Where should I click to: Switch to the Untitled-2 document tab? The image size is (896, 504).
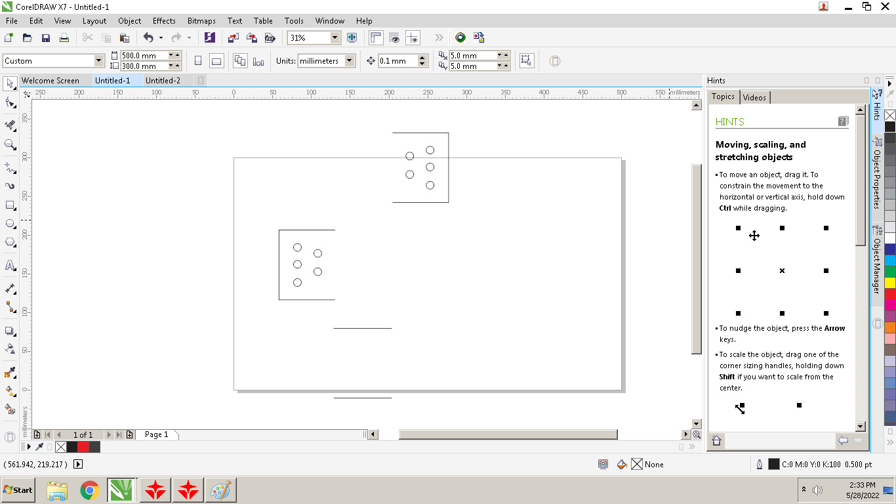pyautogui.click(x=163, y=81)
